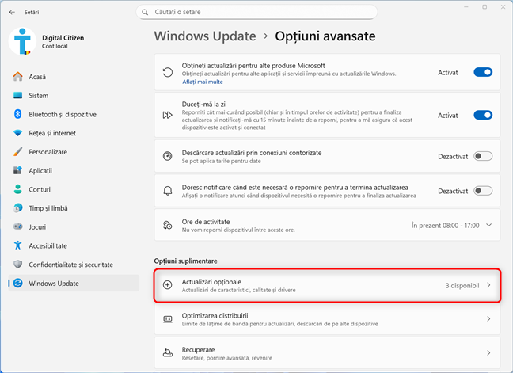This screenshot has height=373, width=513.
Task: Open Optimizarea distribuirii label
Action: click(x=215, y=315)
